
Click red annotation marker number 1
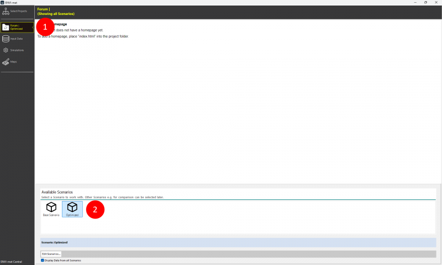point(45,26)
